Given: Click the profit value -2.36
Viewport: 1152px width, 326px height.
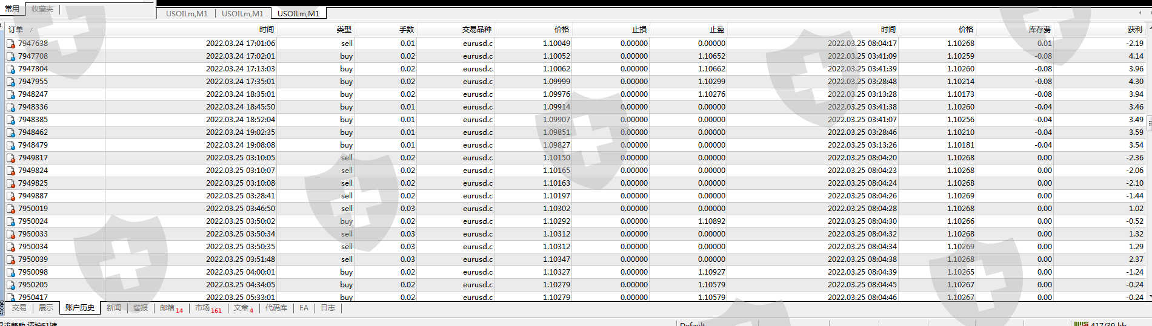Looking at the screenshot, I should [x=1134, y=158].
